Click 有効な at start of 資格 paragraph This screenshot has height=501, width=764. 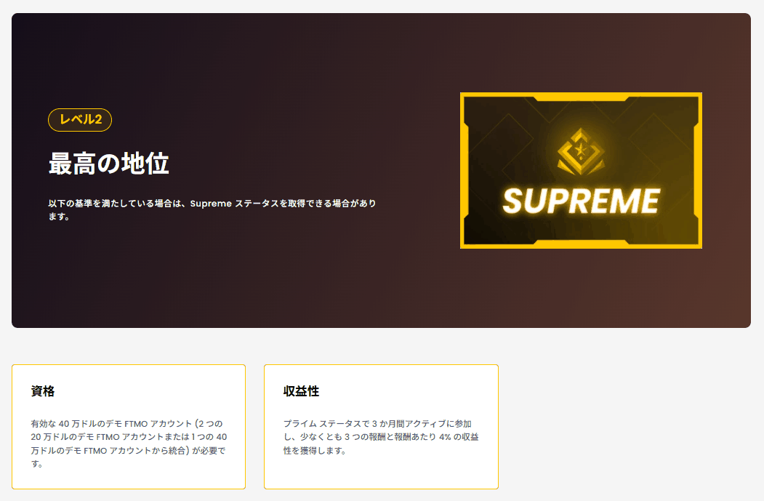43,424
